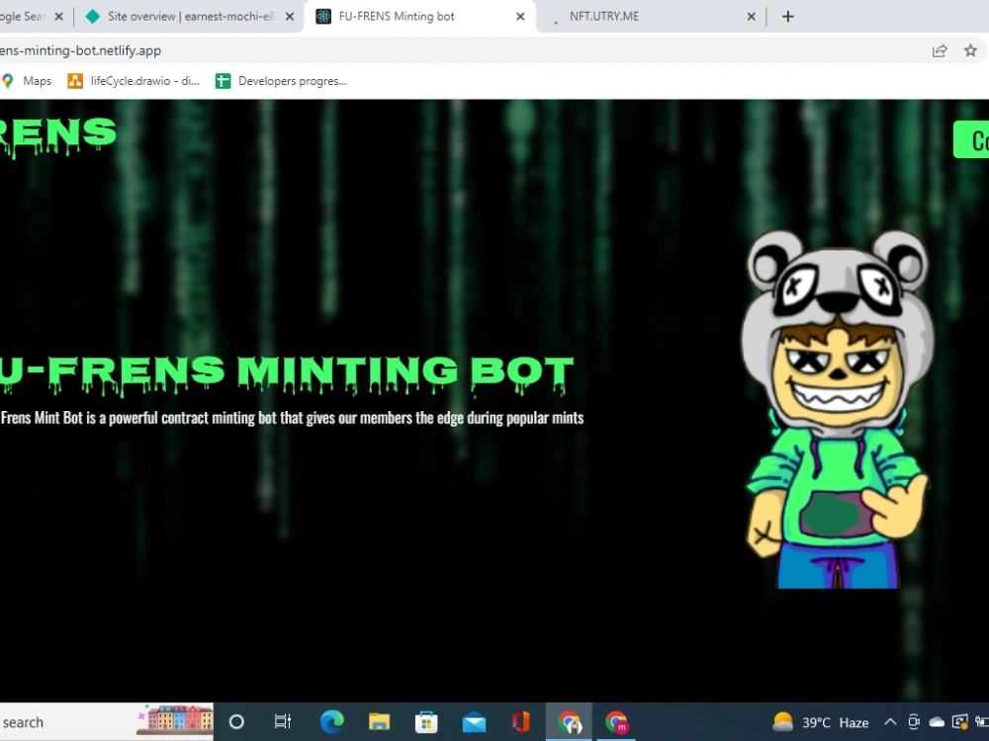989x741 pixels.
Task: Open File Explorer from taskbar
Action: [x=379, y=722]
